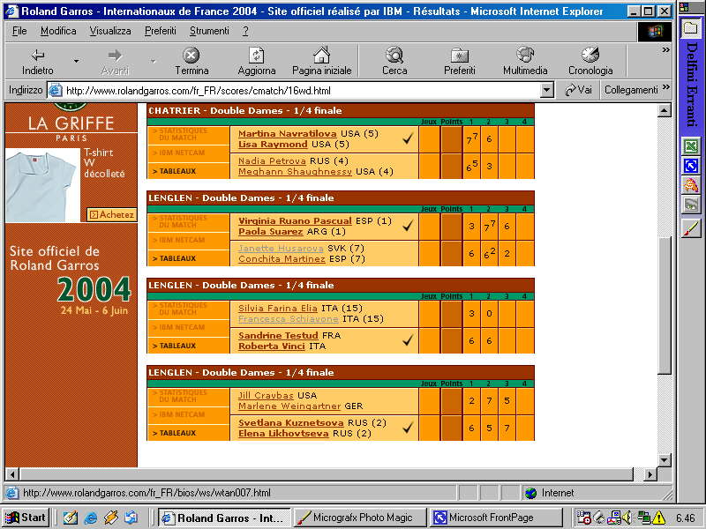Expand the Collegamenti links bar chevron

pyautogui.click(x=666, y=86)
